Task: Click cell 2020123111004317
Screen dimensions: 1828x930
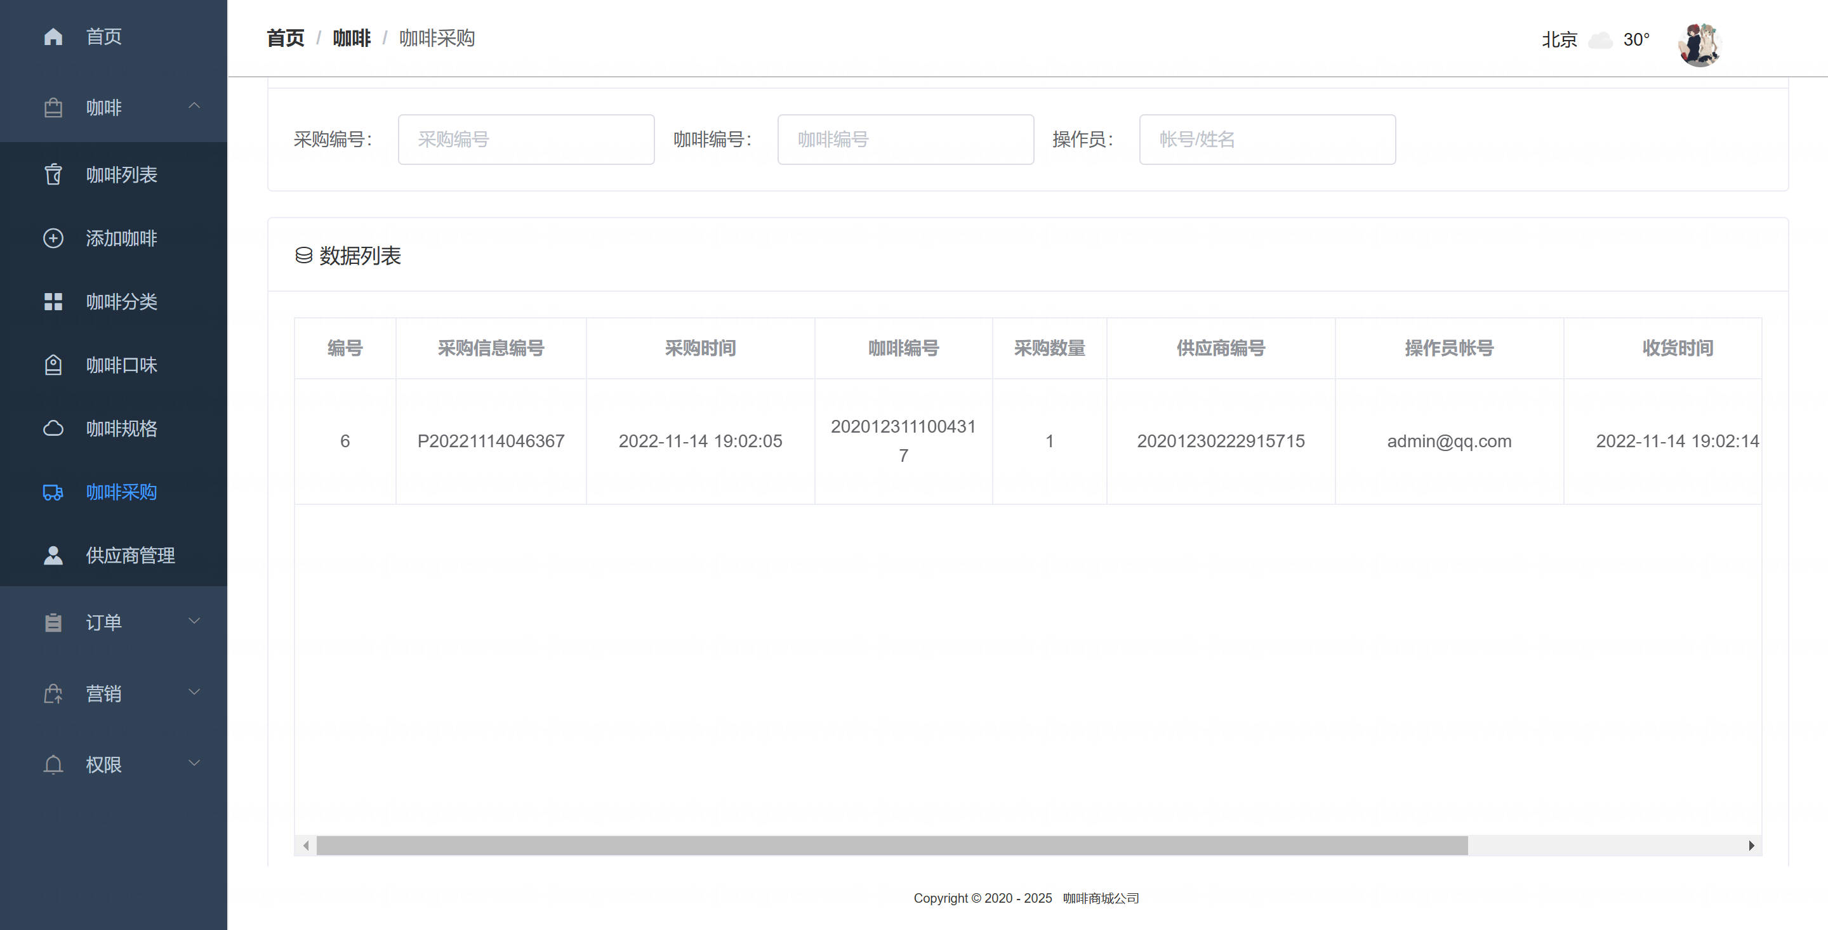Action: pos(903,442)
